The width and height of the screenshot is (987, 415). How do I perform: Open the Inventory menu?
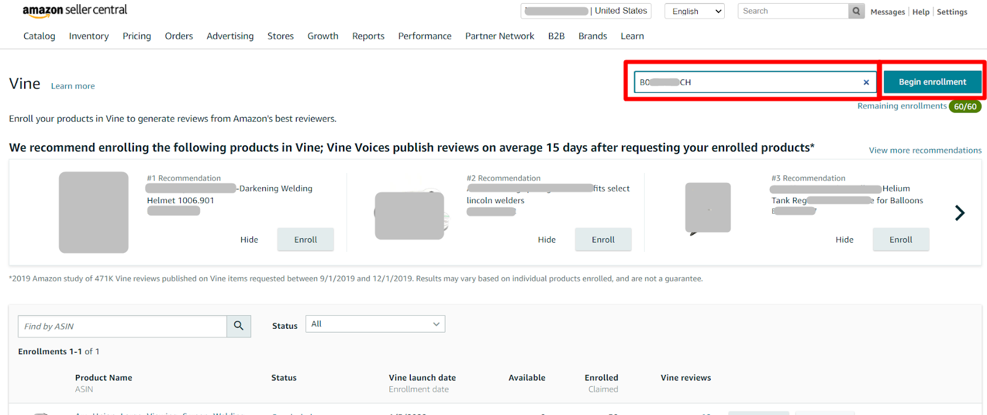click(x=89, y=36)
